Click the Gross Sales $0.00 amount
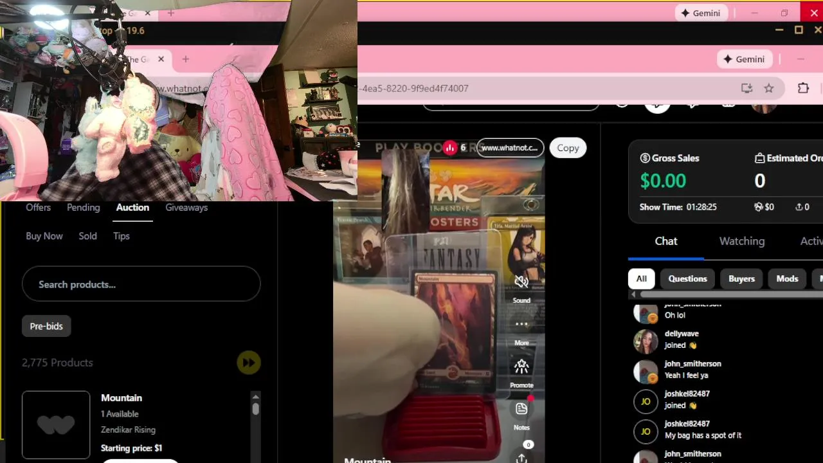This screenshot has width=823, height=463. coord(663,181)
